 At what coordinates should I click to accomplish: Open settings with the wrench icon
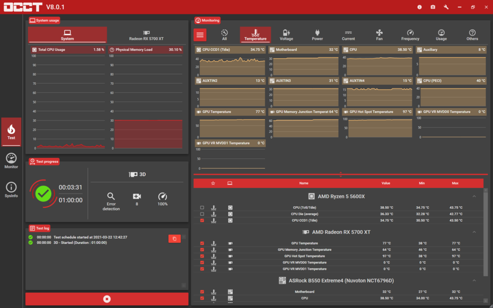coord(446,7)
